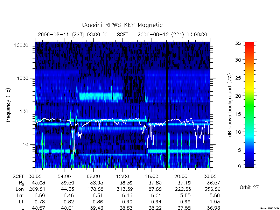Click the Rs value 38.39
This screenshot has height=210, width=280.
click(126, 183)
